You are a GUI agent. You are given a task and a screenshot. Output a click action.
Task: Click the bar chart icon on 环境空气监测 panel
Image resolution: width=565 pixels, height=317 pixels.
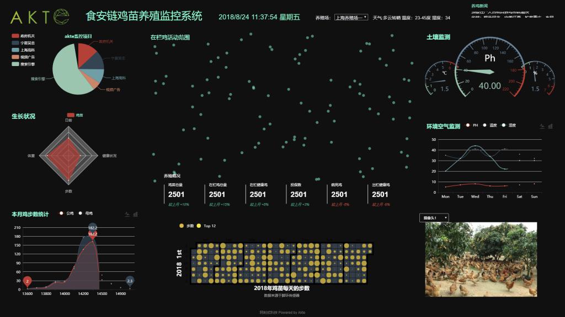tap(550, 125)
